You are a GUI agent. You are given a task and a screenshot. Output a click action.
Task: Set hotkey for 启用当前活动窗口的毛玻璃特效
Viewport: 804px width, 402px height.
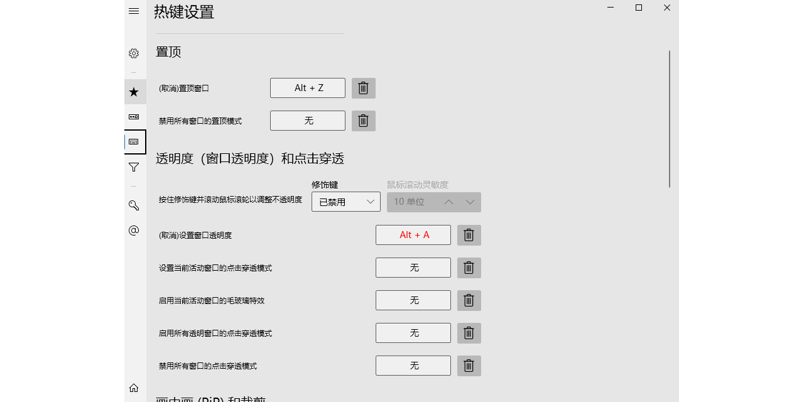pyautogui.click(x=413, y=300)
